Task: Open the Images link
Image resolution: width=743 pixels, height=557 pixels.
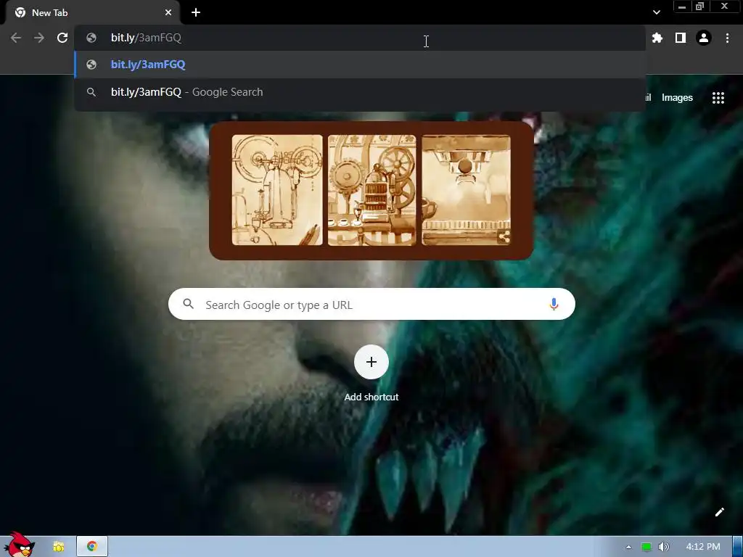Action: [677, 98]
